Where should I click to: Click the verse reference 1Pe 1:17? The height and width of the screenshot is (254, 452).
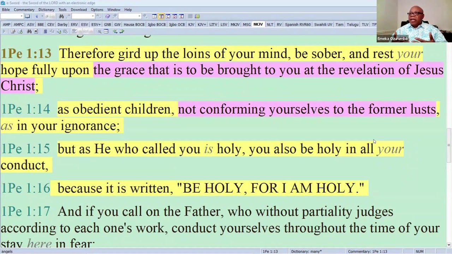[26, 212]
